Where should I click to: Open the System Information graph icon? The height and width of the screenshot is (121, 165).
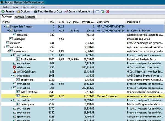(x=66, y=11)
